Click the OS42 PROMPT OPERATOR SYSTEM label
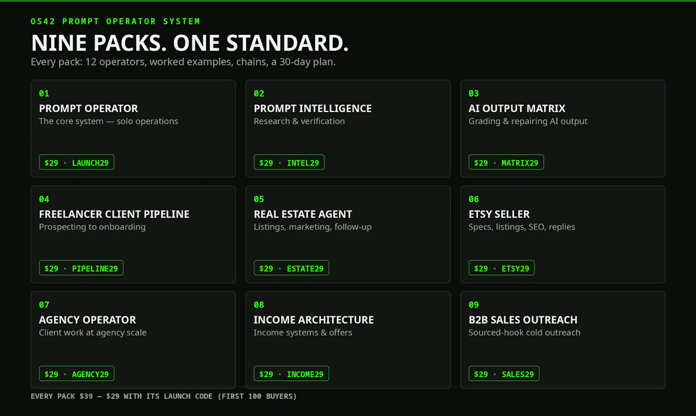 click(115, 21)
